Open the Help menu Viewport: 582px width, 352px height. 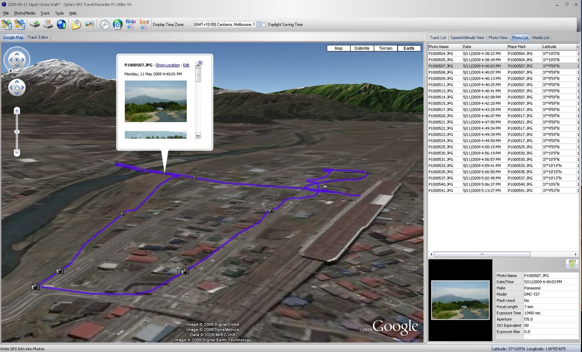(73, 13)
